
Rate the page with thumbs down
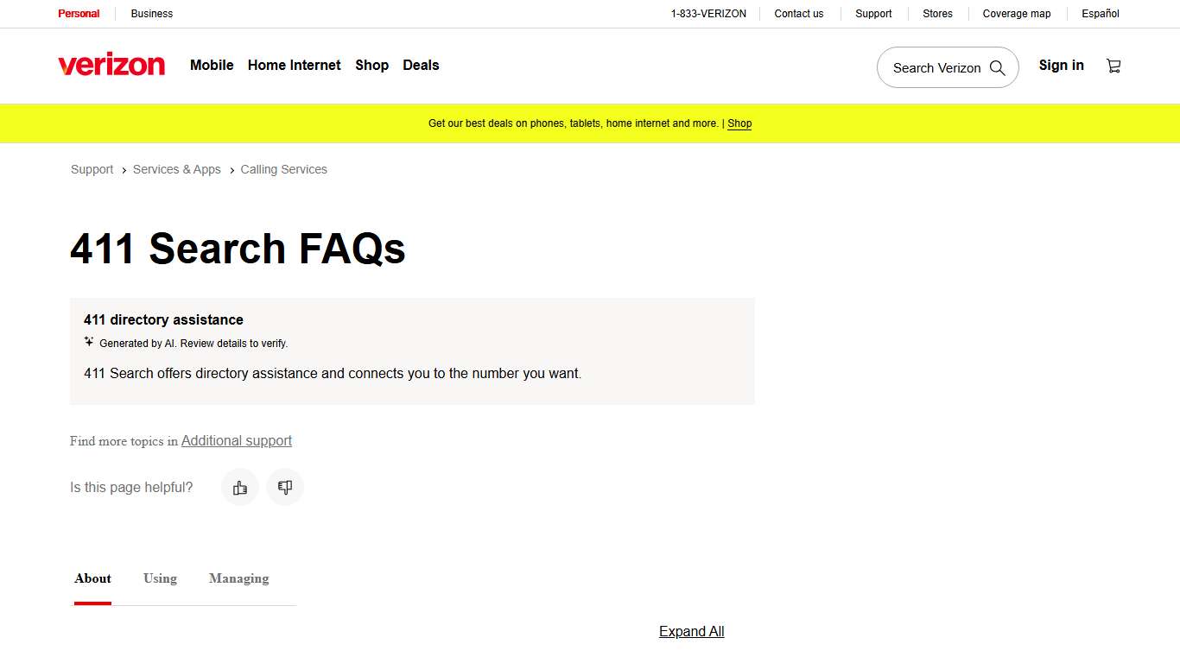285,487
